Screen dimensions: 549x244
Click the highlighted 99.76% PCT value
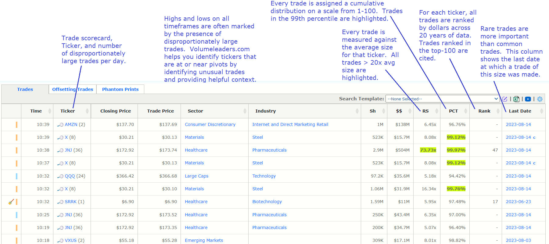click(456, 189)
